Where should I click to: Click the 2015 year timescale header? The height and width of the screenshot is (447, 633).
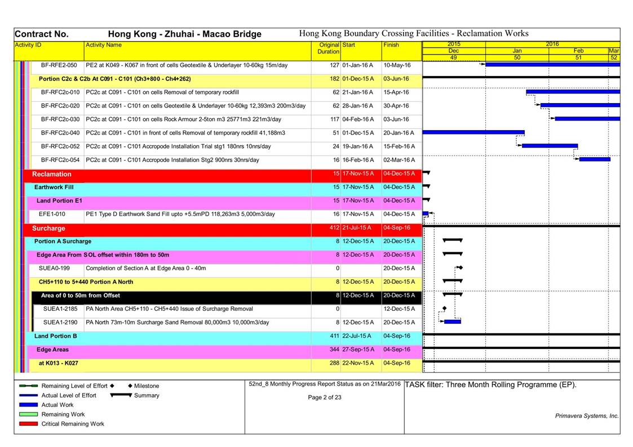coord(454,44)
